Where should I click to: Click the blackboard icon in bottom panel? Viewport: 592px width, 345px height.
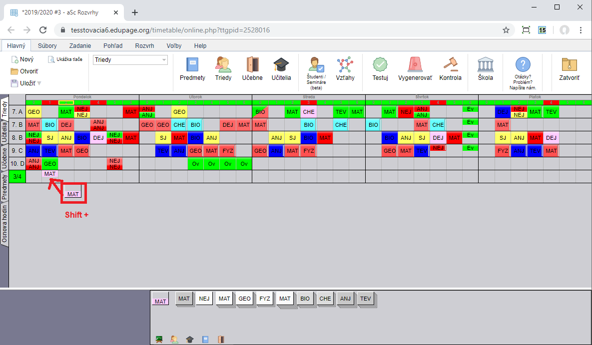[x=159, y=340]
